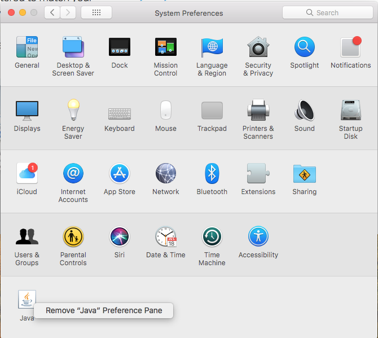Go forward with the right arrow button
The width and height of the screenshot is (378, 338).
(68, 12)
